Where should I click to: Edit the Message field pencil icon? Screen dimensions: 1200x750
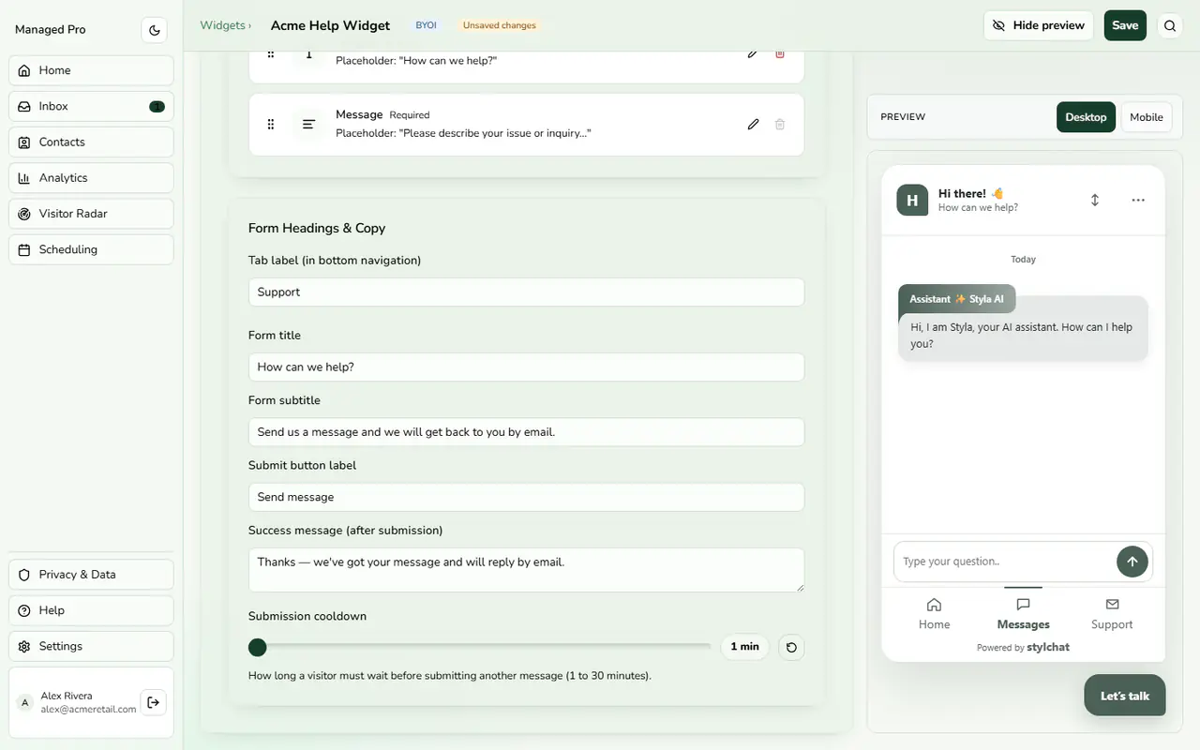pyautogui.click(x=753, y=124)
